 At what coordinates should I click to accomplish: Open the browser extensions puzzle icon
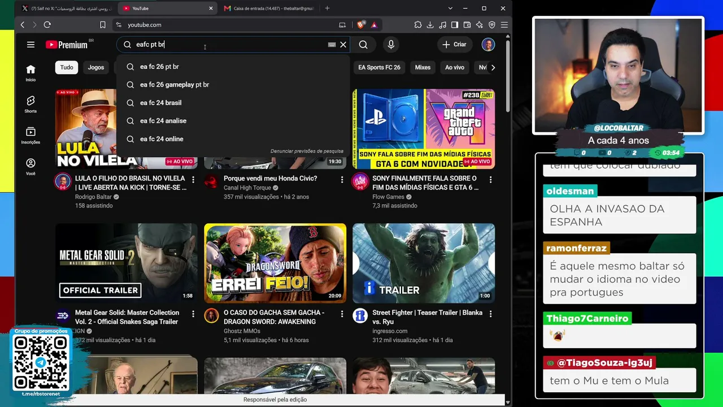[x=418, y=25]
